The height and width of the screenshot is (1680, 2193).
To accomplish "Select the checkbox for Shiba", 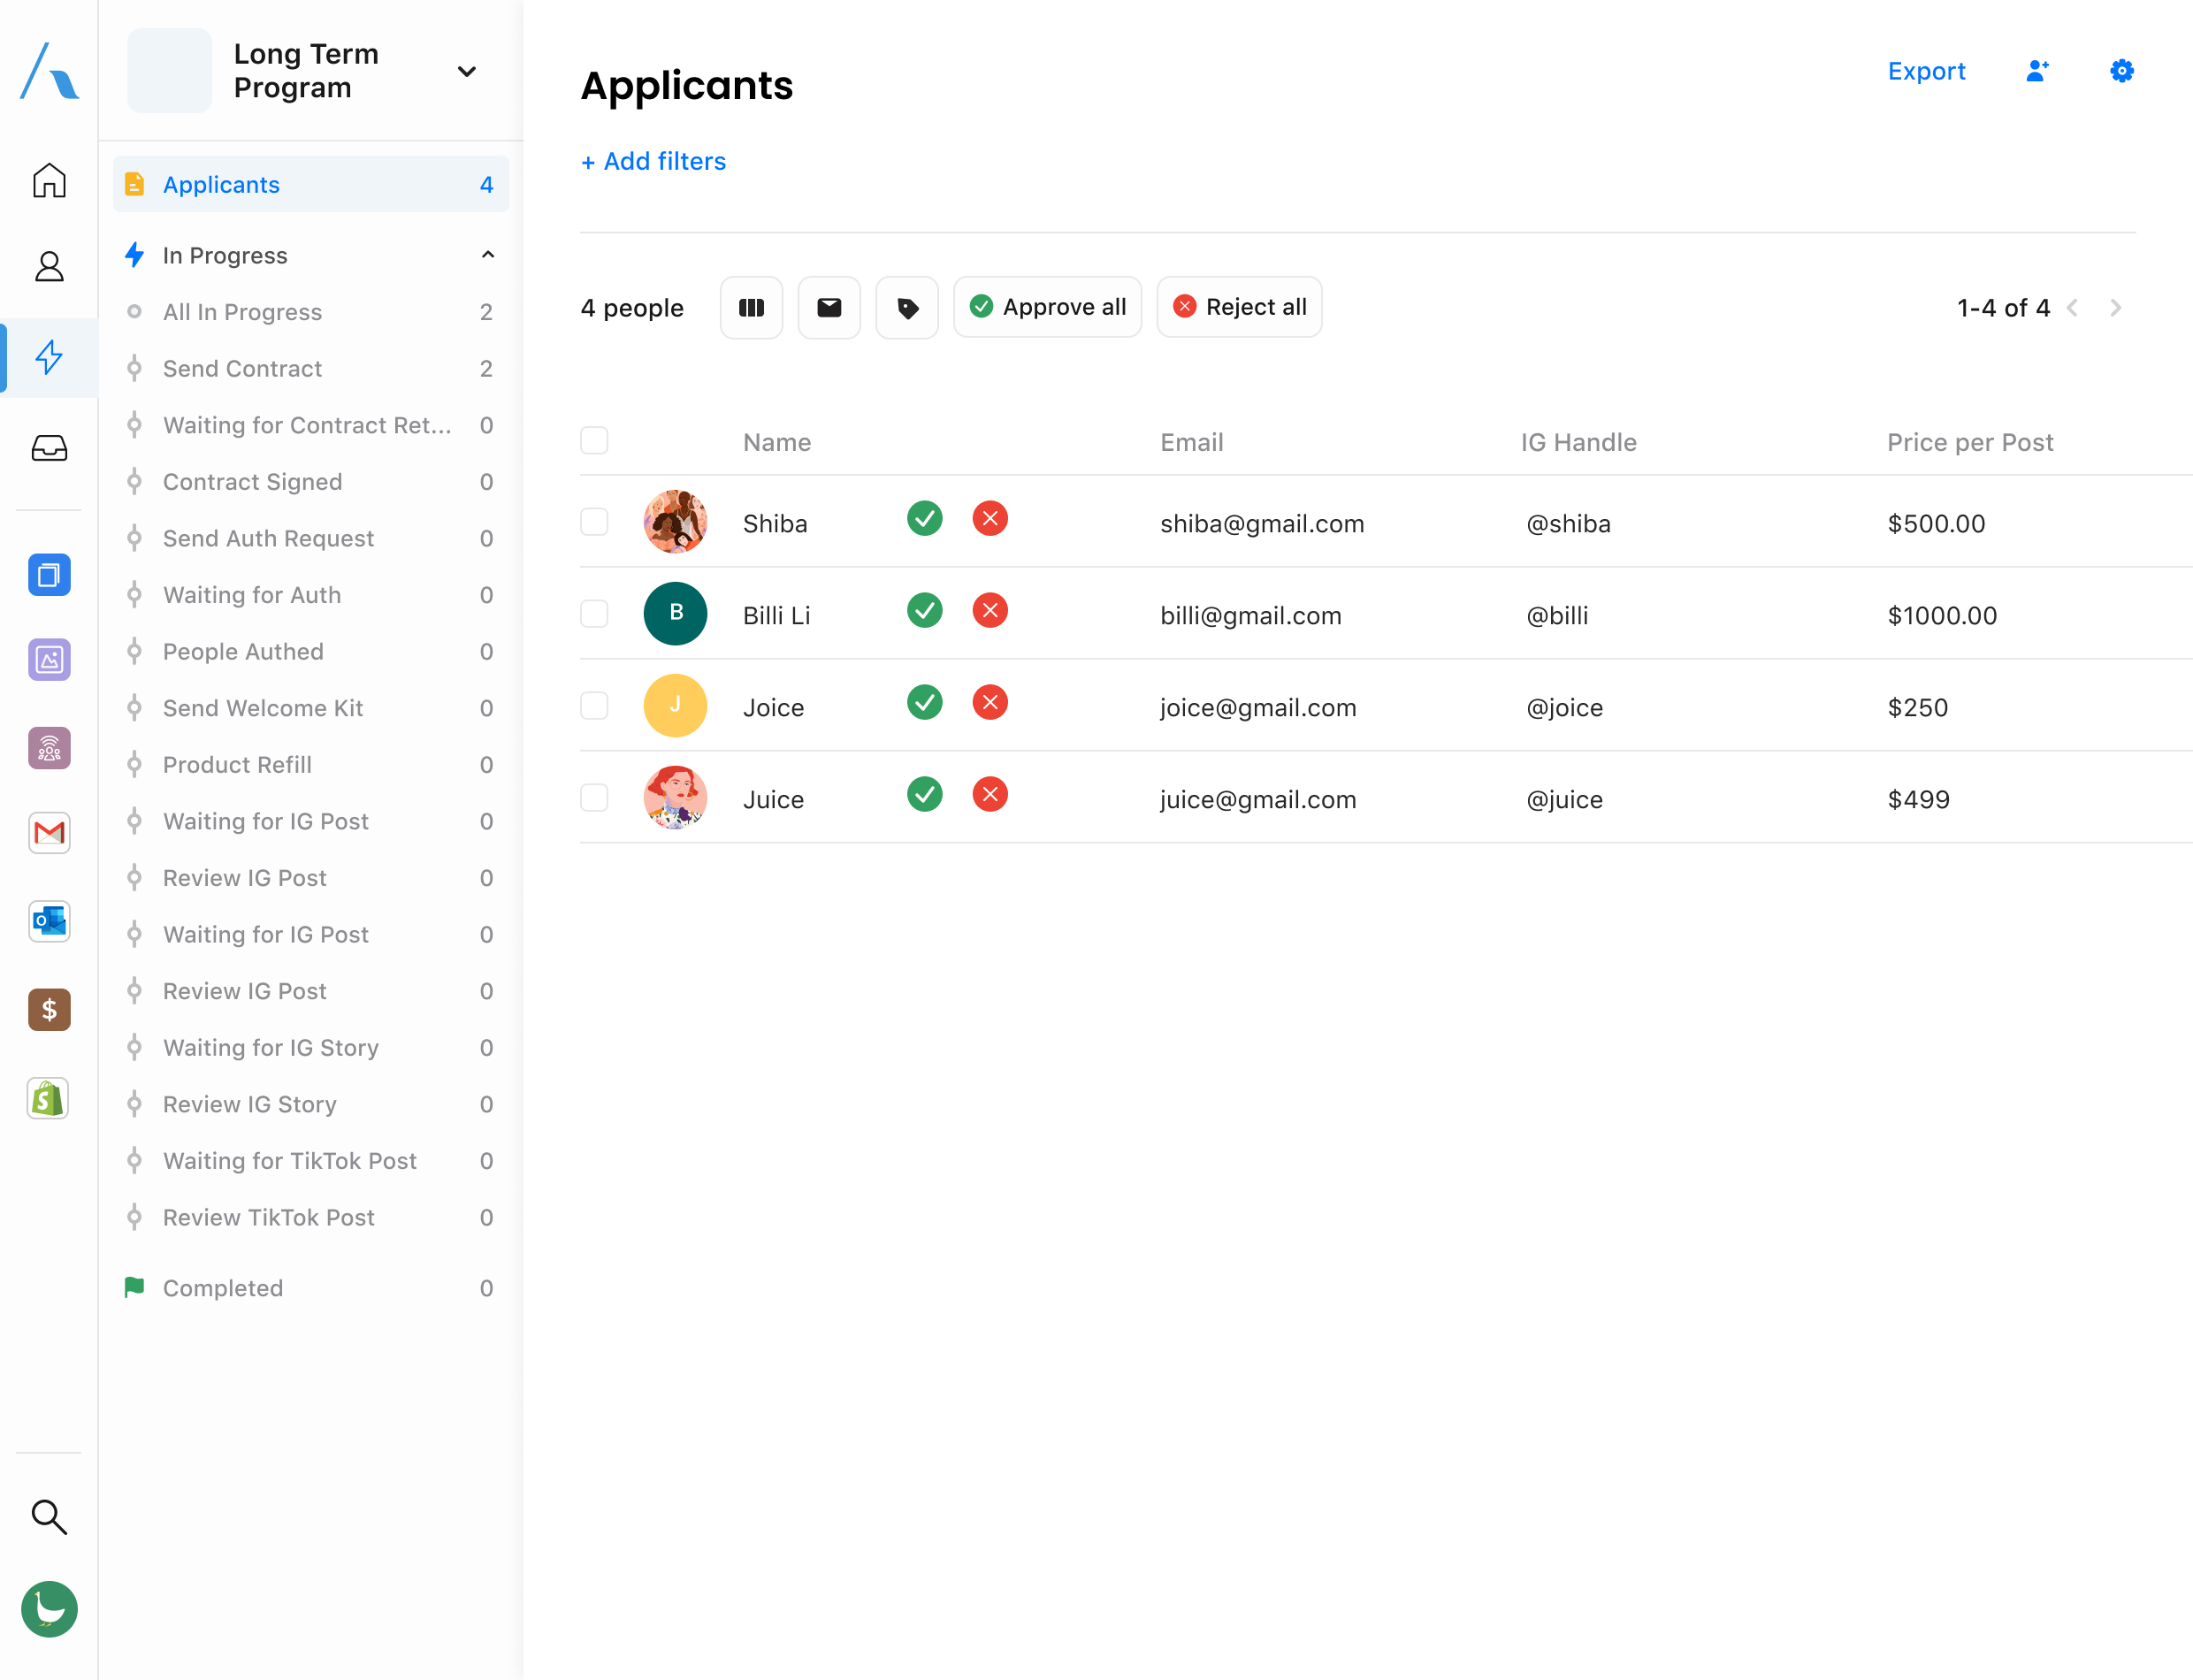I will [x=594, y=522].
